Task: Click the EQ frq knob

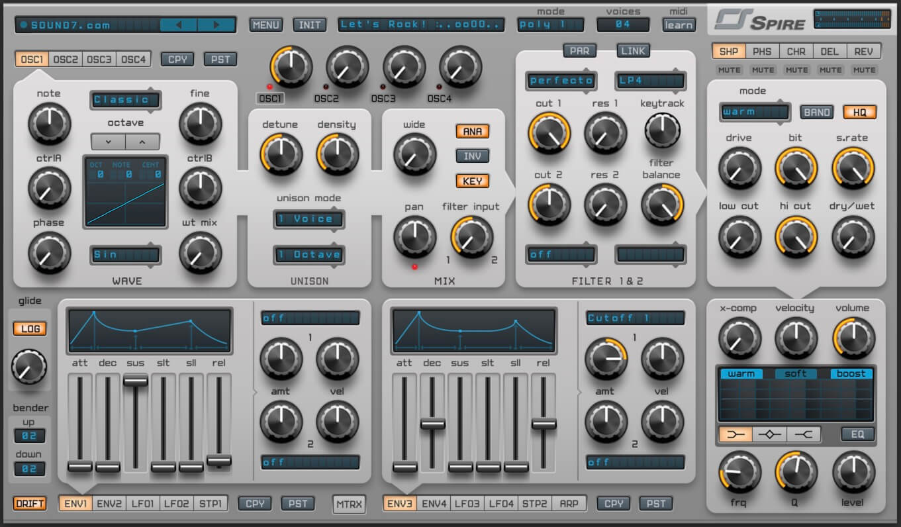Action: tap(739, 472)
